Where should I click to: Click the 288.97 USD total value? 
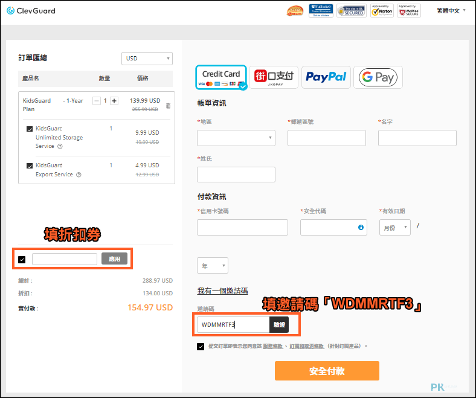(x=158, y=281)
